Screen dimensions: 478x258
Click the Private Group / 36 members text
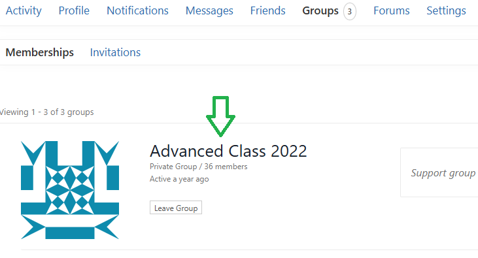[198, 167]
